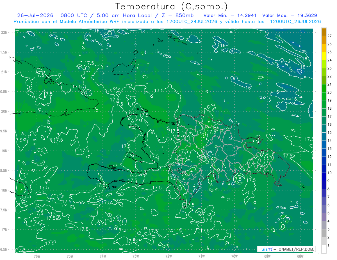Click the "21N" latitude axis label
Viewport: 337px width, 260px height.
[5, 72]
